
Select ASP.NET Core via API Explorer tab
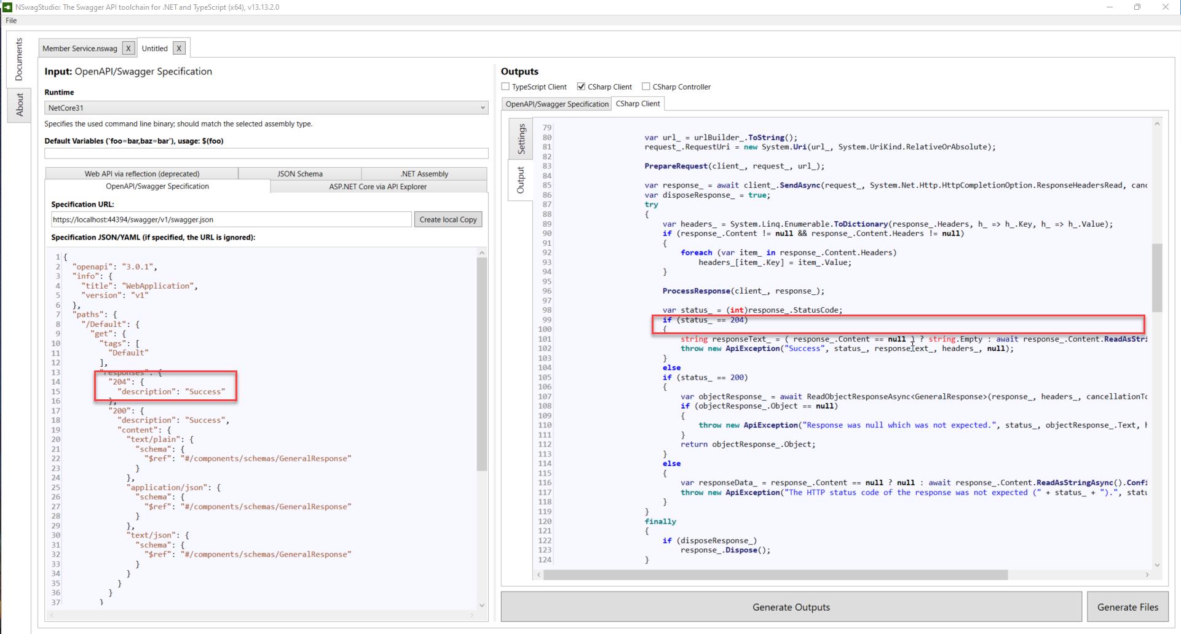click(377, 187)
